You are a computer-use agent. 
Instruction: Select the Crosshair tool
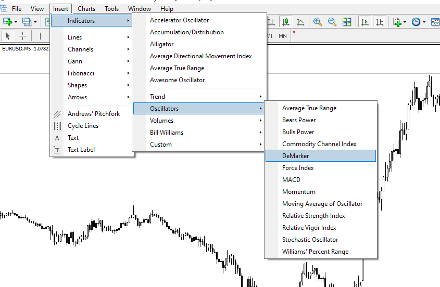[x=22, y=36]
